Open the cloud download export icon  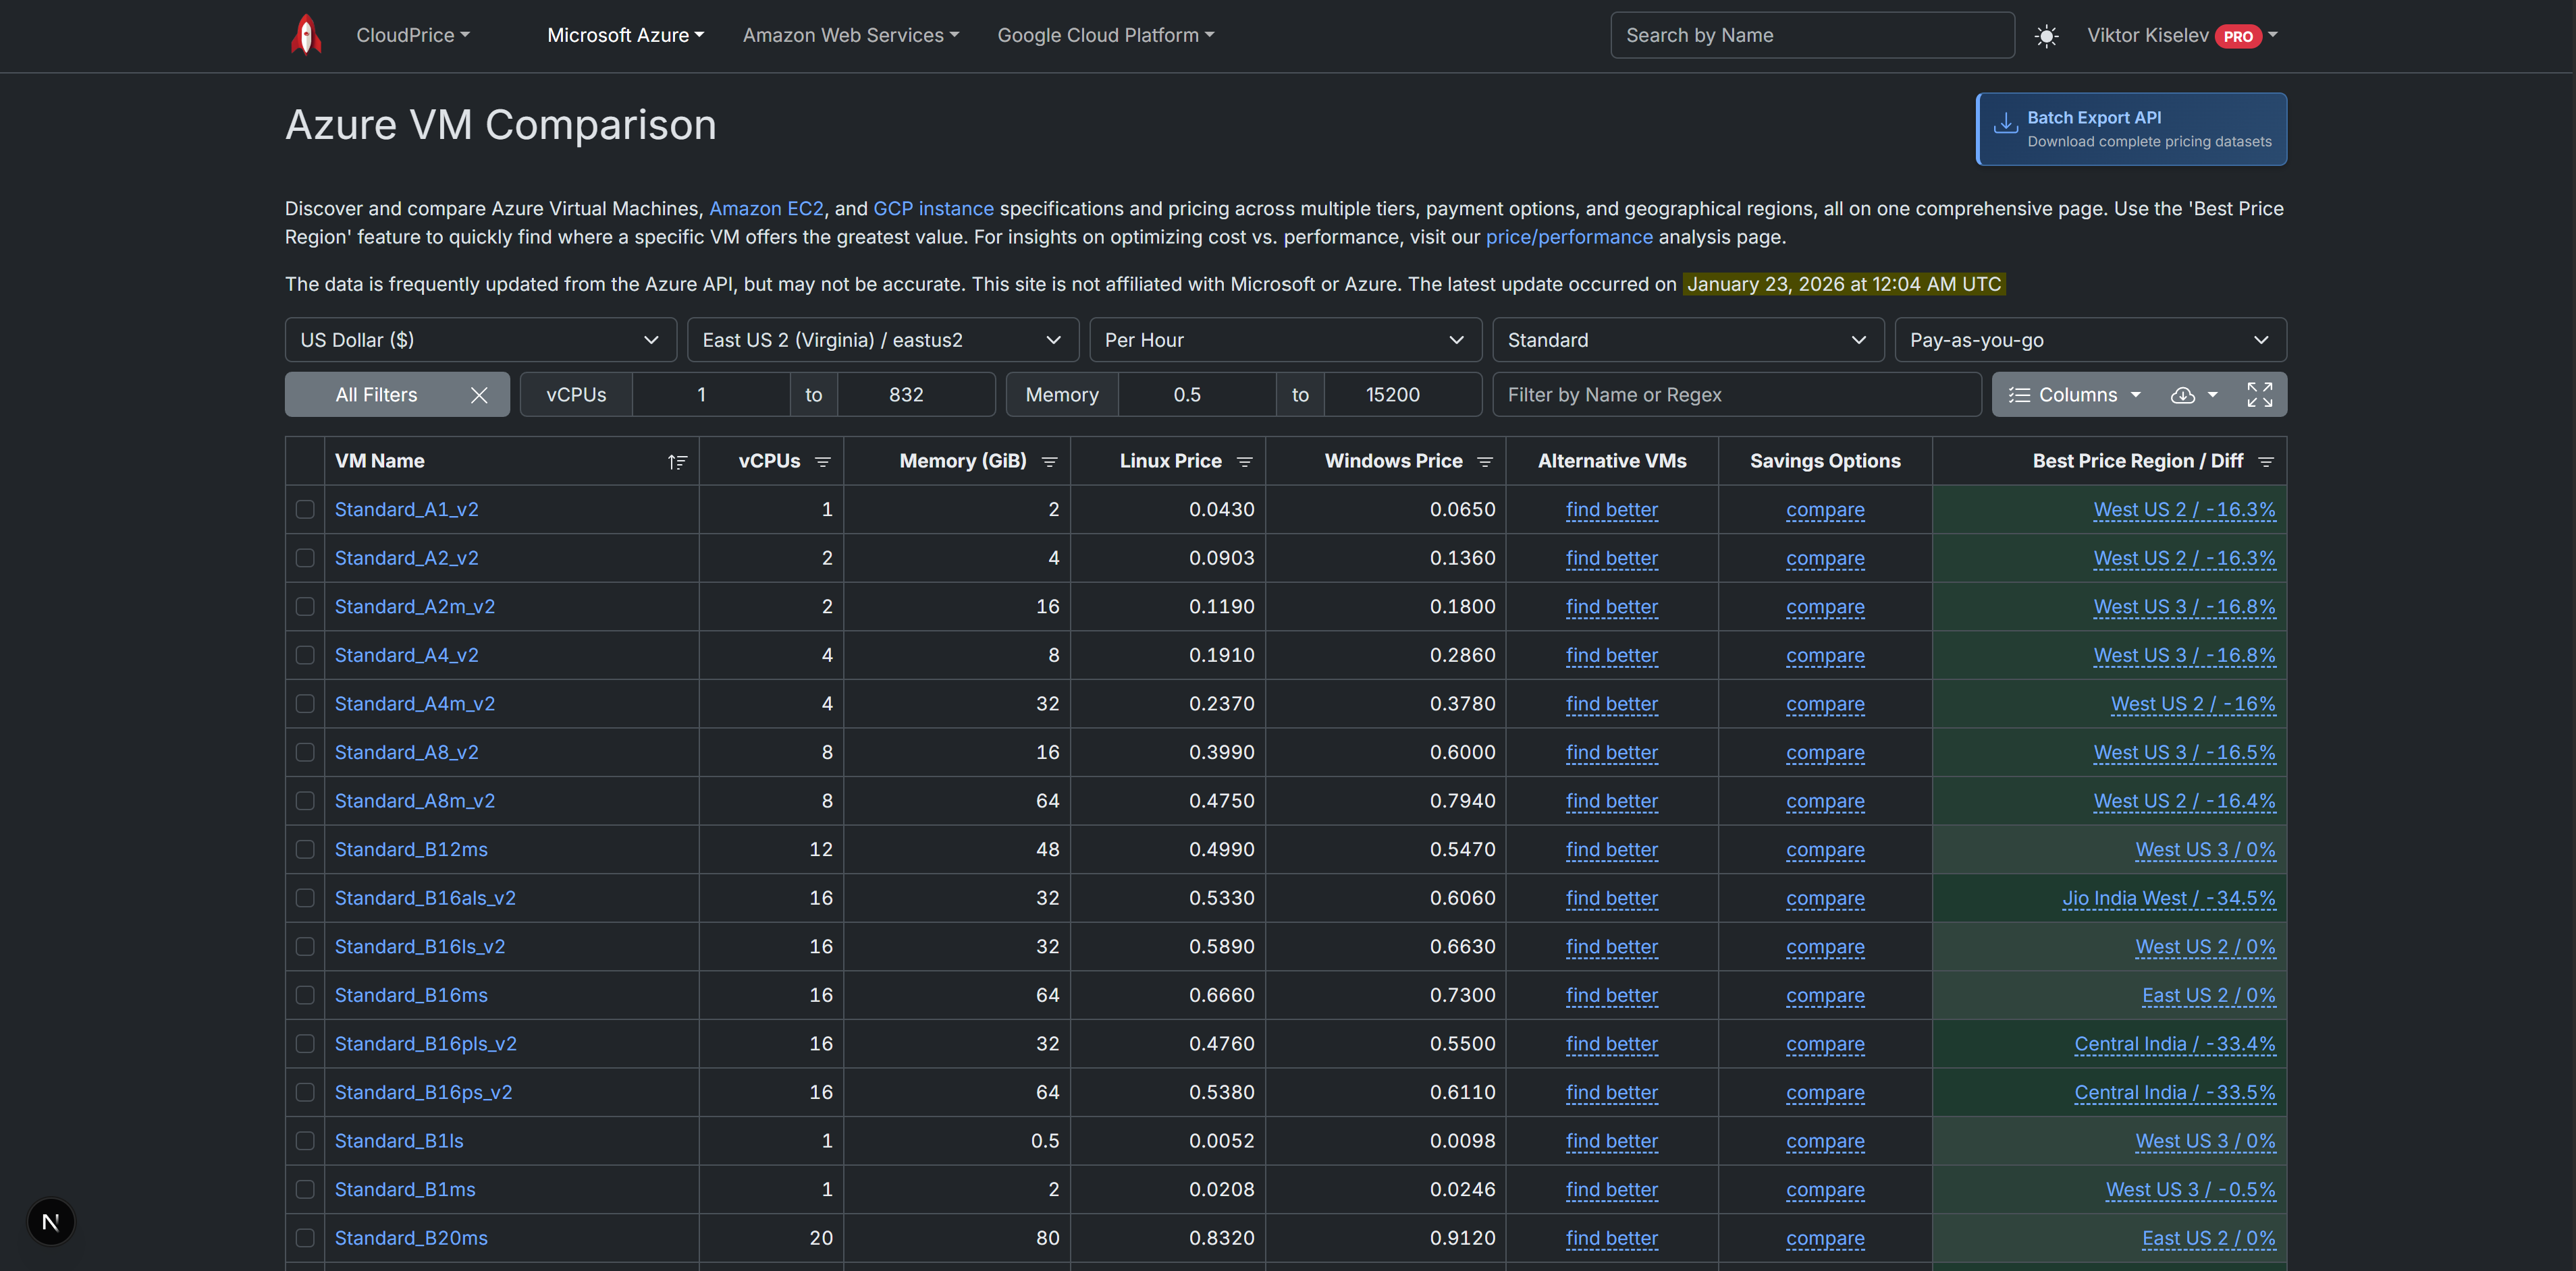click(x=2183, y=395)
